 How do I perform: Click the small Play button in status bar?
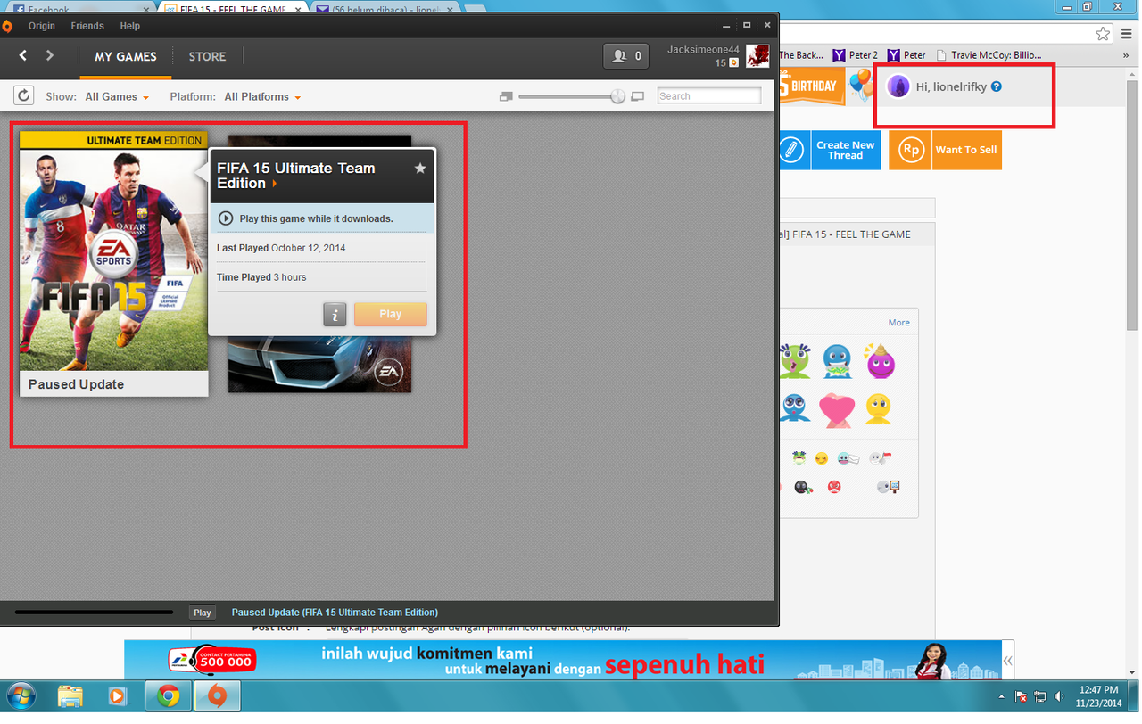click(x=203, y=613)
